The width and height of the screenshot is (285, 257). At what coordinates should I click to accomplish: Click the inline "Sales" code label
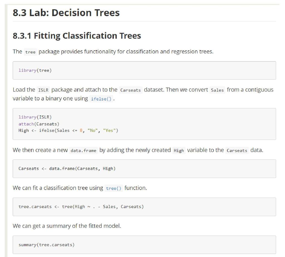coord(217,90)
